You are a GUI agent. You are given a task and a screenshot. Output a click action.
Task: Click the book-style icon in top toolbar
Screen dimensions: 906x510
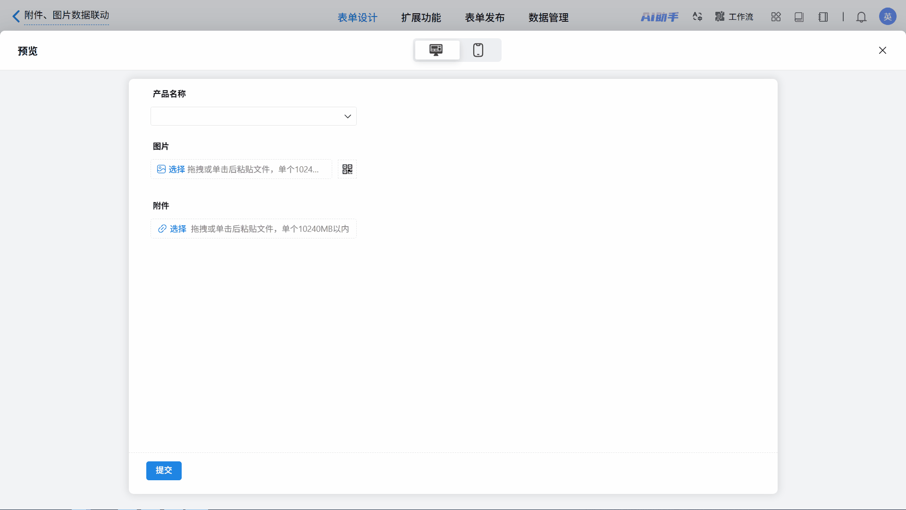click(x=799, y=17)
